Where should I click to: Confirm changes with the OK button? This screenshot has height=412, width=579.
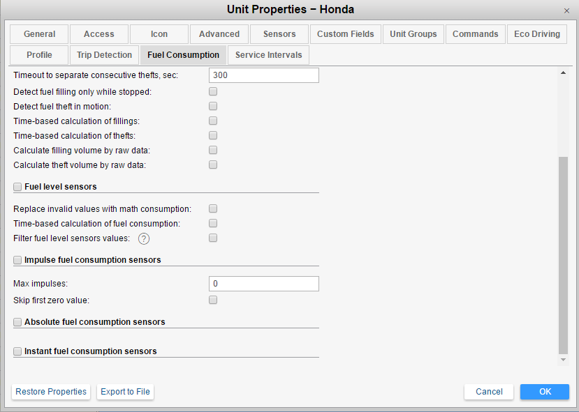coord(544,392)
